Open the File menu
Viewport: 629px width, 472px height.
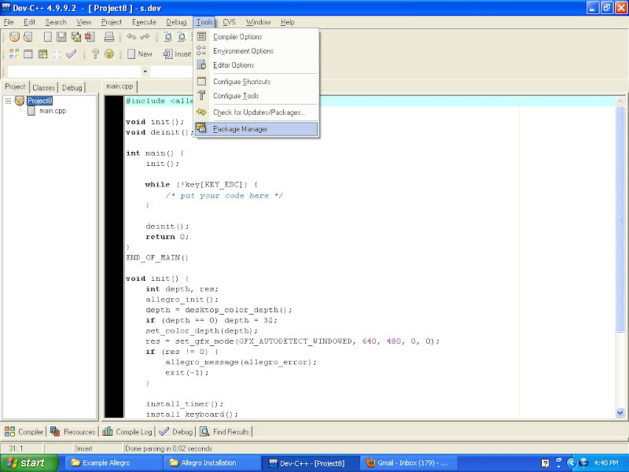(9, 22)
